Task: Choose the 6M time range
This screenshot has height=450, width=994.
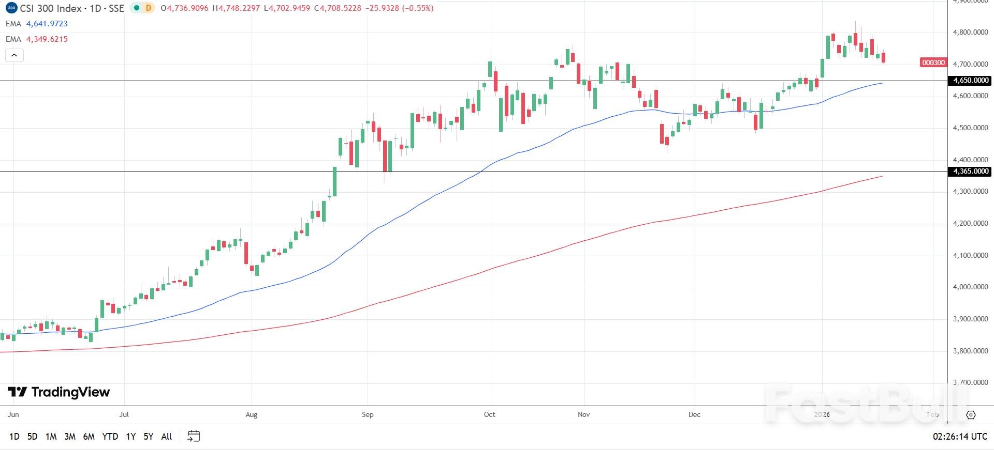Action: 89,437
